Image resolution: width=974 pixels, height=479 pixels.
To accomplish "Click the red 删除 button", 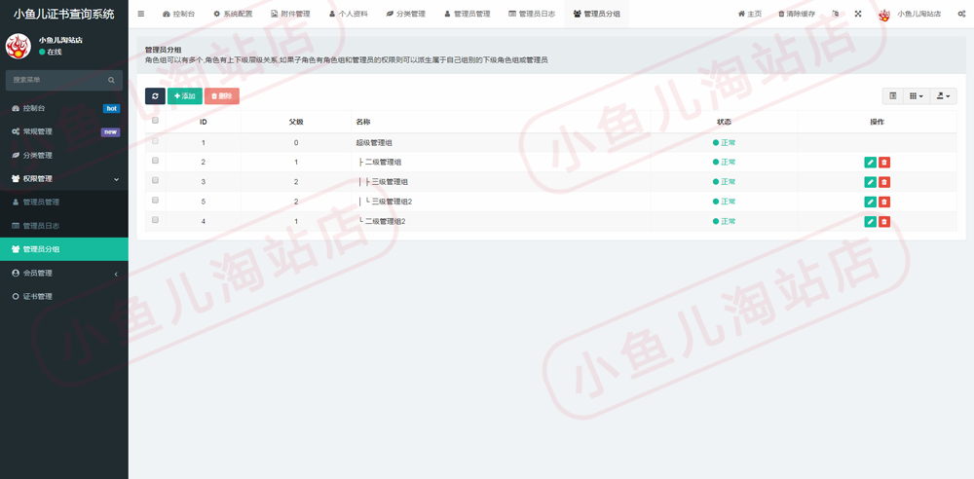I will click(222, 96).
